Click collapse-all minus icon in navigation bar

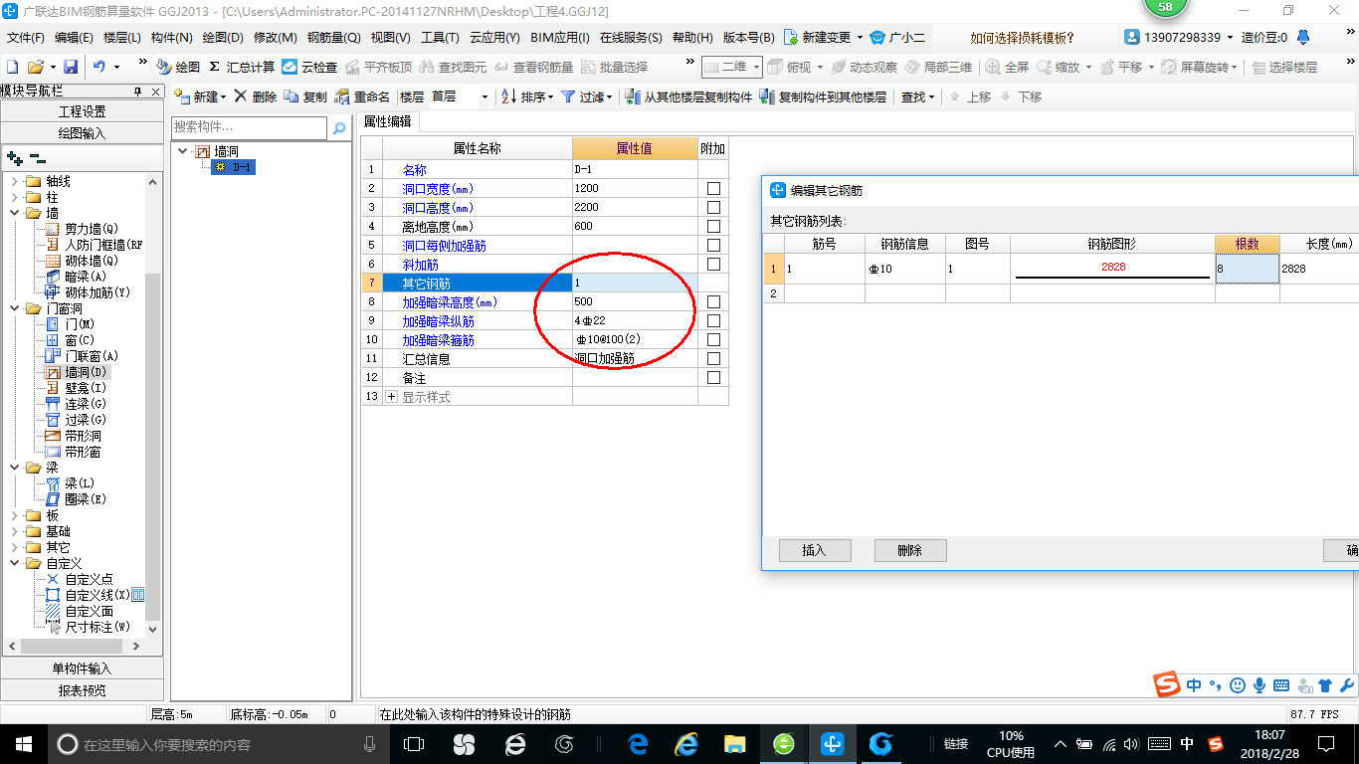(x=37, y=157)
